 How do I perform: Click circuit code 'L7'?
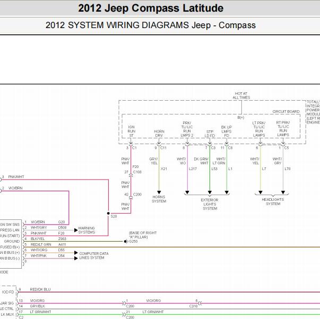pyautogui.click(x=264, y=169)
